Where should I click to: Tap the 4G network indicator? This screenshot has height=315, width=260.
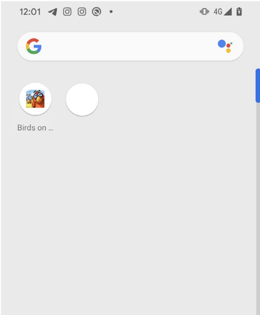coord(218,12)
